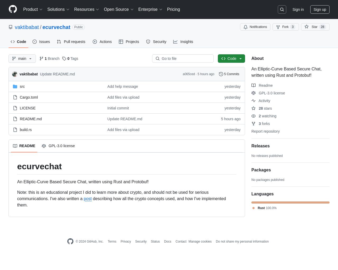Click the notifications bell icon
The height and width of the screenshot is (270, 338).
point(246,27)
